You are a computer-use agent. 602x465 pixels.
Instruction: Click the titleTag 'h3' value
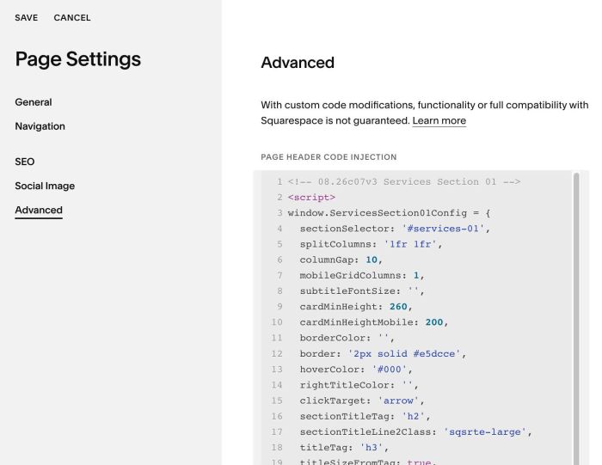click(x=372, y=448)
